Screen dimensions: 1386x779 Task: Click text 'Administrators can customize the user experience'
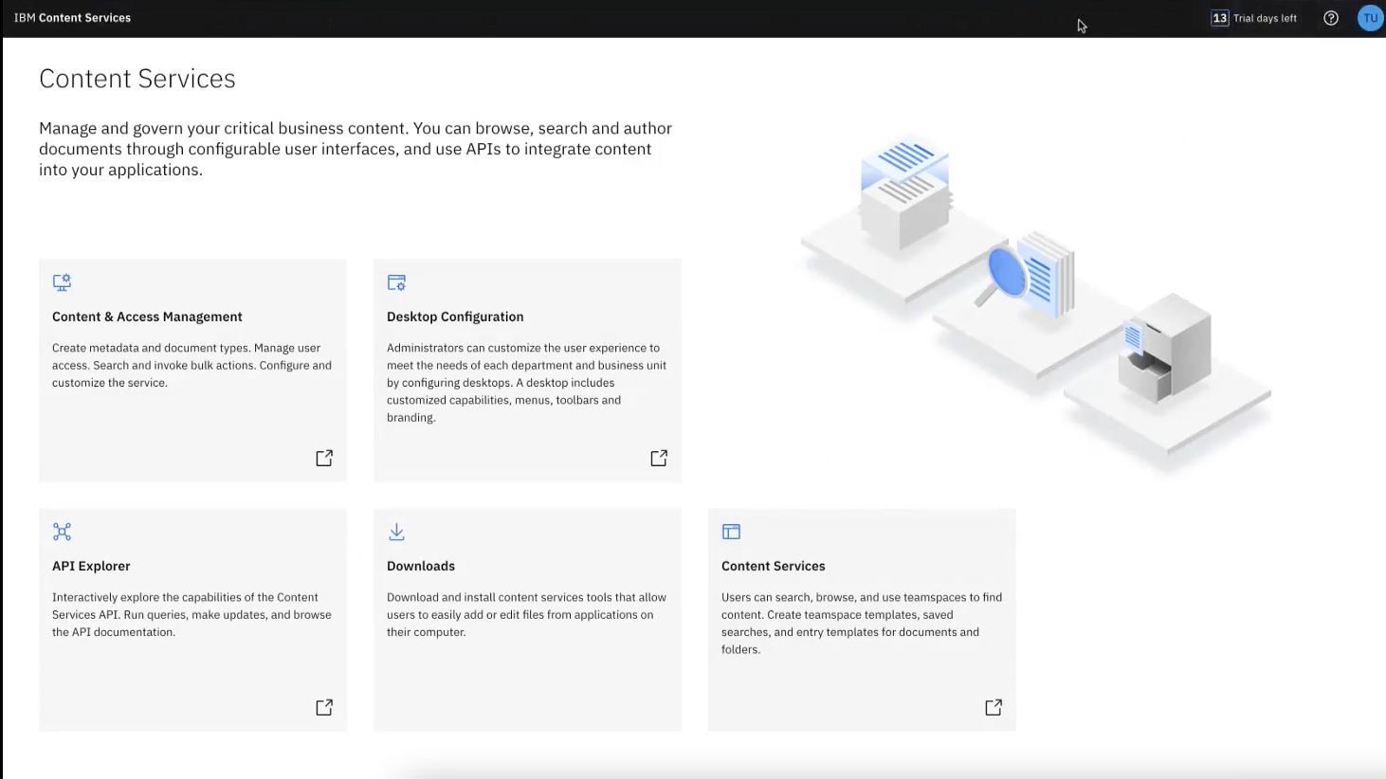pyautogui.click(x=517, y=348)
